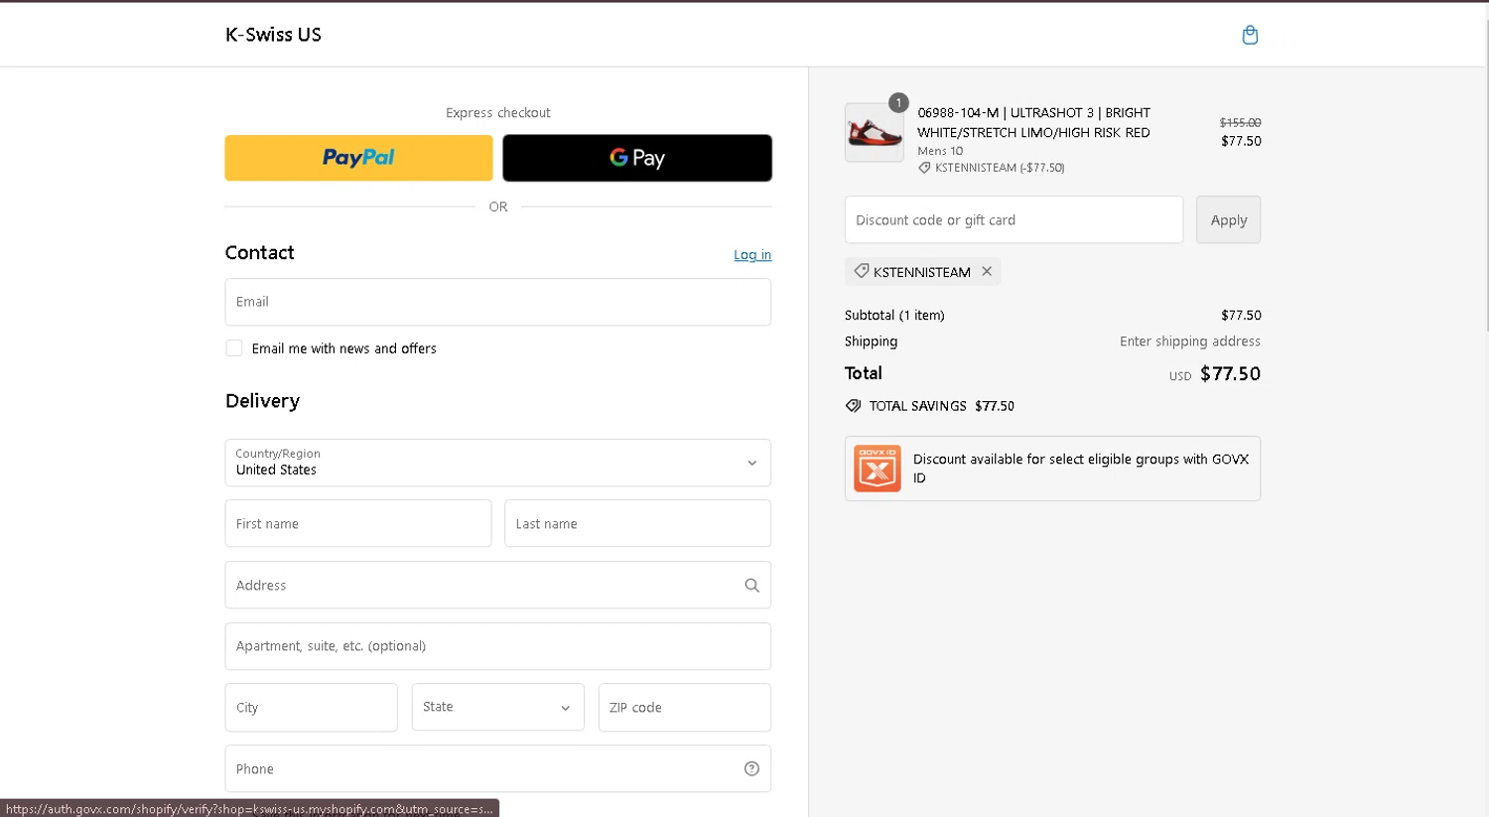Click the Subtotal (1 item) label
Viewport: 1489px width, 817px height.
tap(894, 315)
